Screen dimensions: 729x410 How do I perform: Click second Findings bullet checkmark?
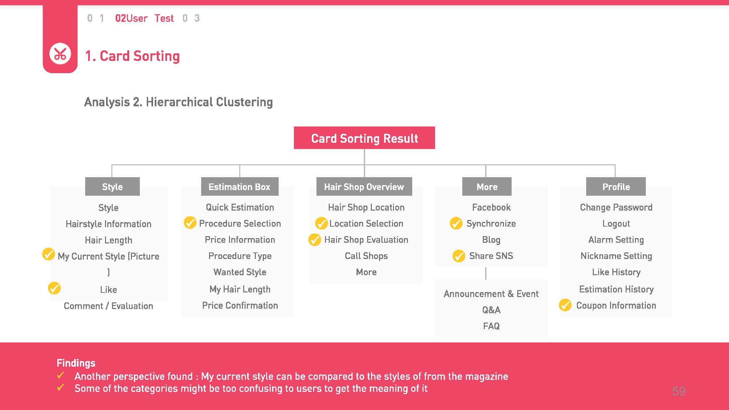pyautogui.click(x=61, y=387)
